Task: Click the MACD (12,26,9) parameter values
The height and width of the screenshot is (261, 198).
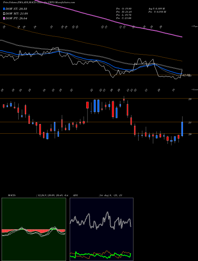Action: (52, 195)
